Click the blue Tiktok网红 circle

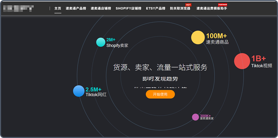pos(79,91)
